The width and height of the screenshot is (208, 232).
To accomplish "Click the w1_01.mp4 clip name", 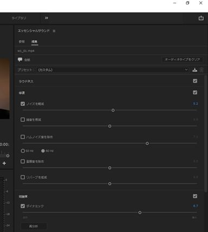I will pyautogui.click(x=26, y=51).
